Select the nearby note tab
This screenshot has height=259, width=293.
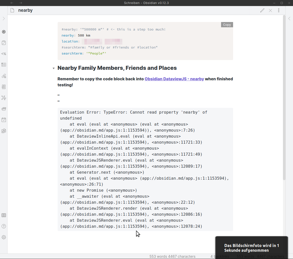[25, 10]
